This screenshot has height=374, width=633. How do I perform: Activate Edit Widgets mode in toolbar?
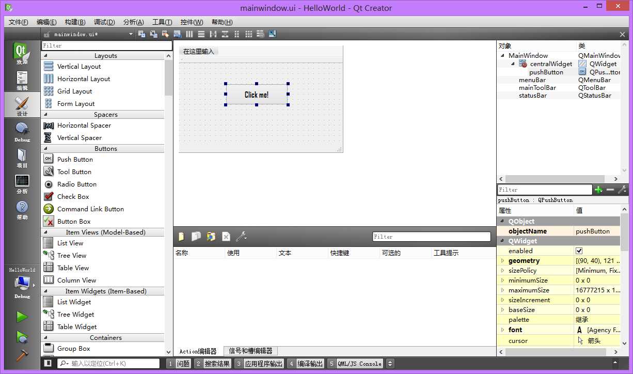(x=141, y=34)
